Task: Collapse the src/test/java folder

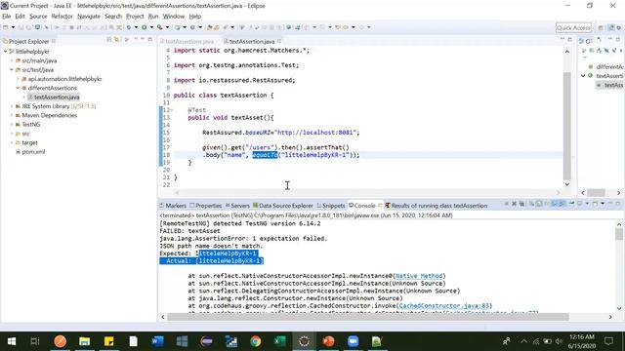Action: point(12,69)
